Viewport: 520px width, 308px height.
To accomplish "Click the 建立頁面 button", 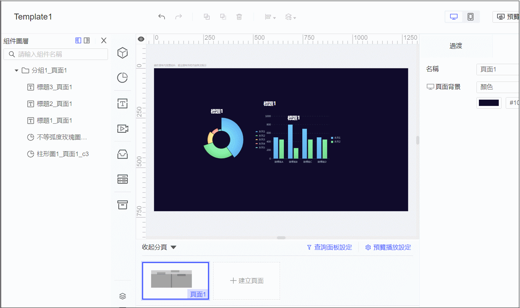I will tap(247, 281).
